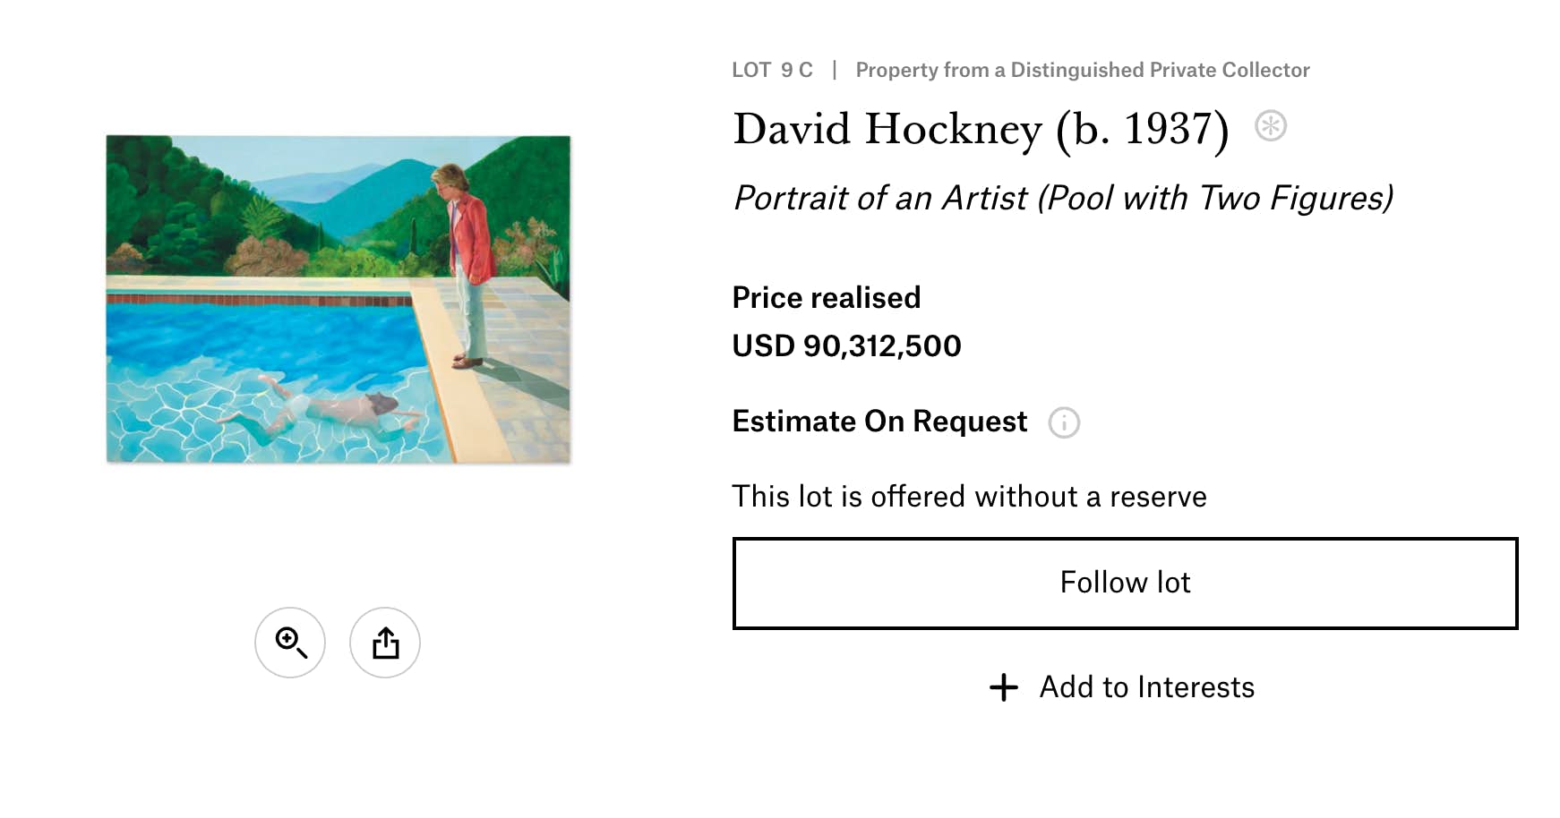Viewport: 1560px width, 818px height.
Task: Click the share icon below the painting
Action: click(385, 643)
